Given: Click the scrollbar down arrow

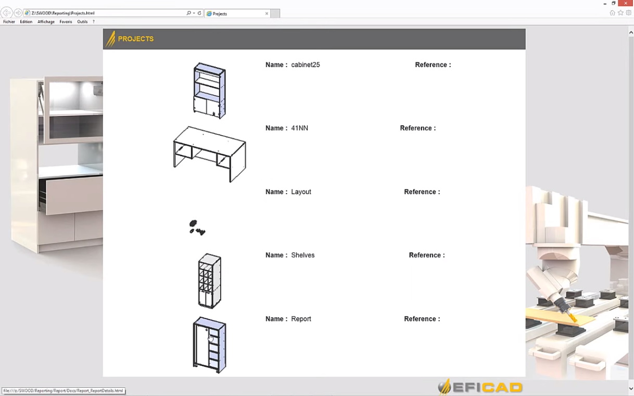Looking at the screenshot, I should (x=631, y=388).
